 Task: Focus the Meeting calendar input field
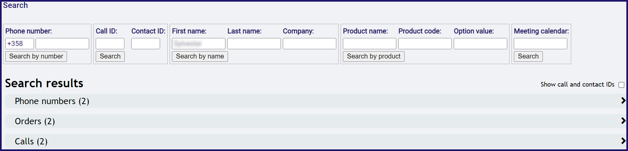[x=540, y=44]
